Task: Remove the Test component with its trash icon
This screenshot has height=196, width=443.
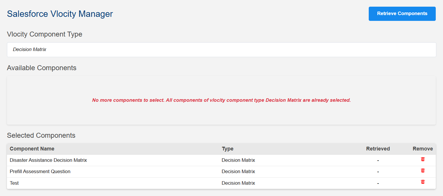Action: [x=423, y=182]
